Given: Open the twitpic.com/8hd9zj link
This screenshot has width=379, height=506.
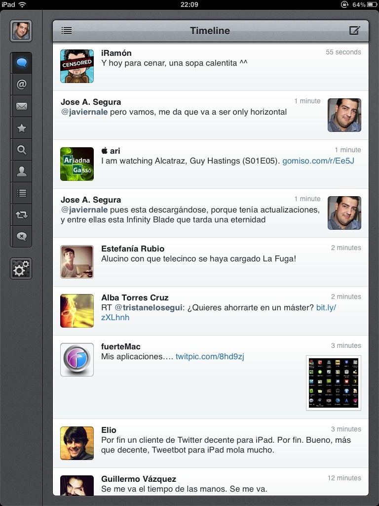Looking at the screenshot, I should [210, 356].
